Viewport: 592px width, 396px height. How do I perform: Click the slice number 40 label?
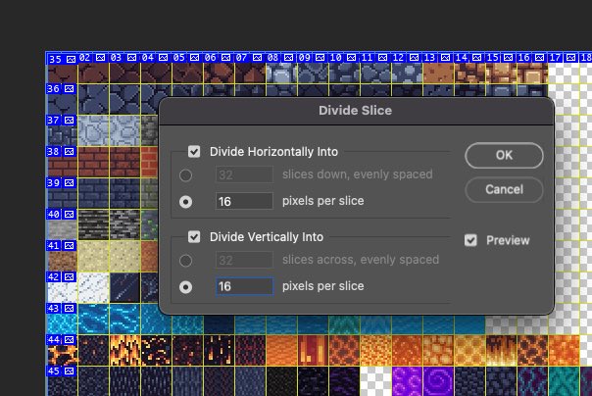click(53, 214)
